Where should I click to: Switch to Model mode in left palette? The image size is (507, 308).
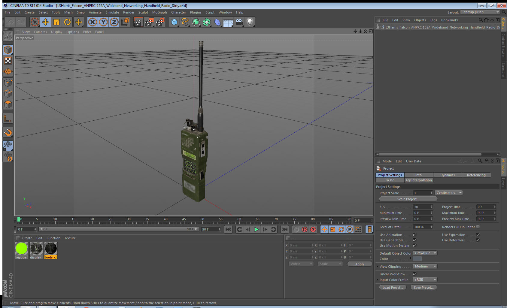tap(8, 50)
